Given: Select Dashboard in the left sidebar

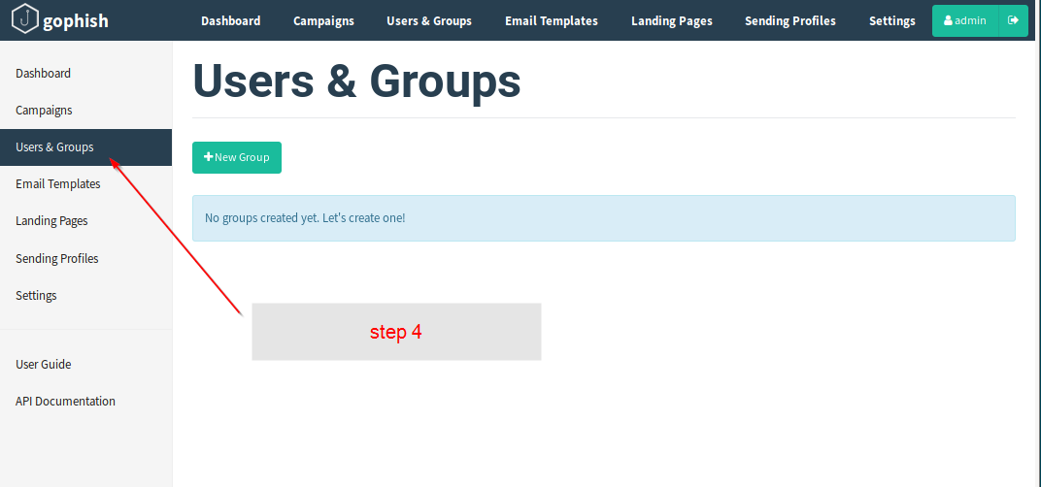Looking at the screenshot, I should (44, 74).
